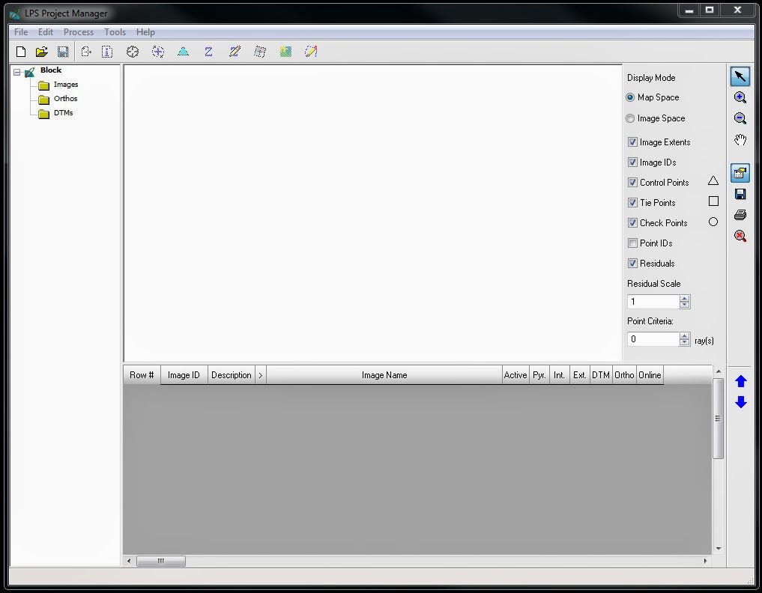762x593 pixels.
Task: Open mosaic tool with the colored image icon
Action: (285, 52)
